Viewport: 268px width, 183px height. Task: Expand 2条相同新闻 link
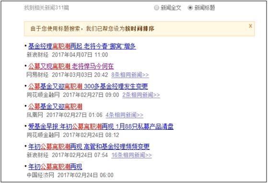click(x=141, y=95)
